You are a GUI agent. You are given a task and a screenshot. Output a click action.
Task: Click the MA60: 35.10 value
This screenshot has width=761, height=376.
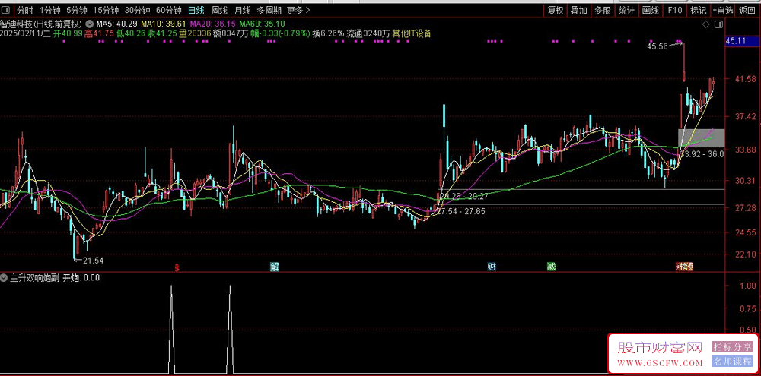[x=262, y=24]
